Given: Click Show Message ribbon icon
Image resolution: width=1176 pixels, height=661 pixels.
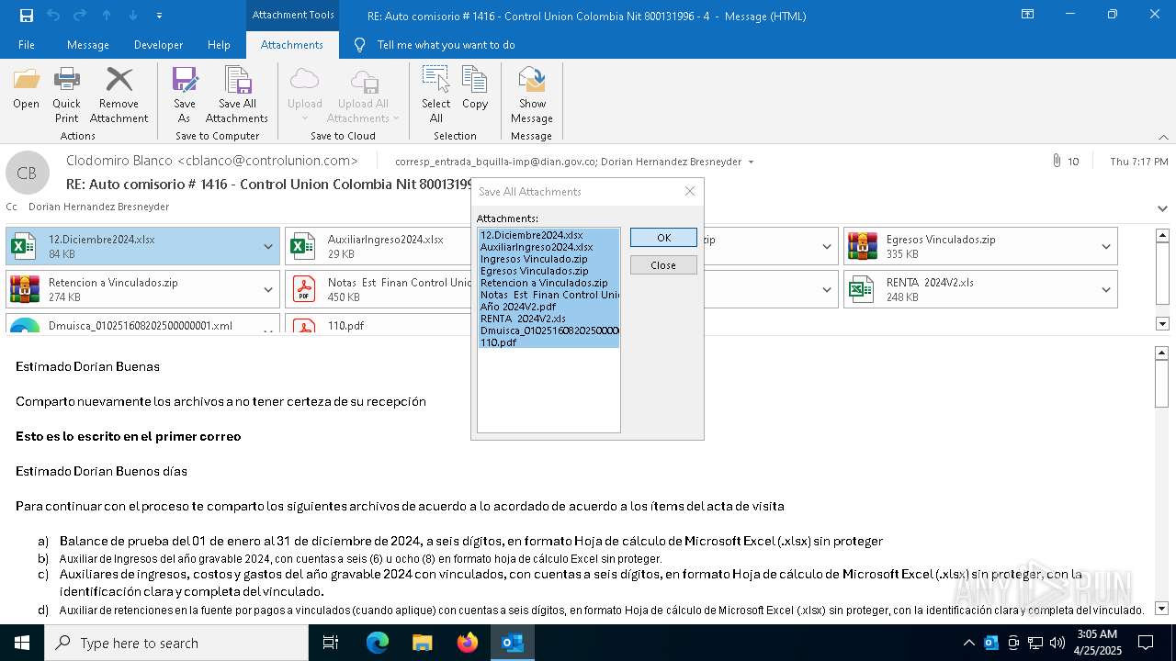Looking at the screenshot, I should point(532,95).
